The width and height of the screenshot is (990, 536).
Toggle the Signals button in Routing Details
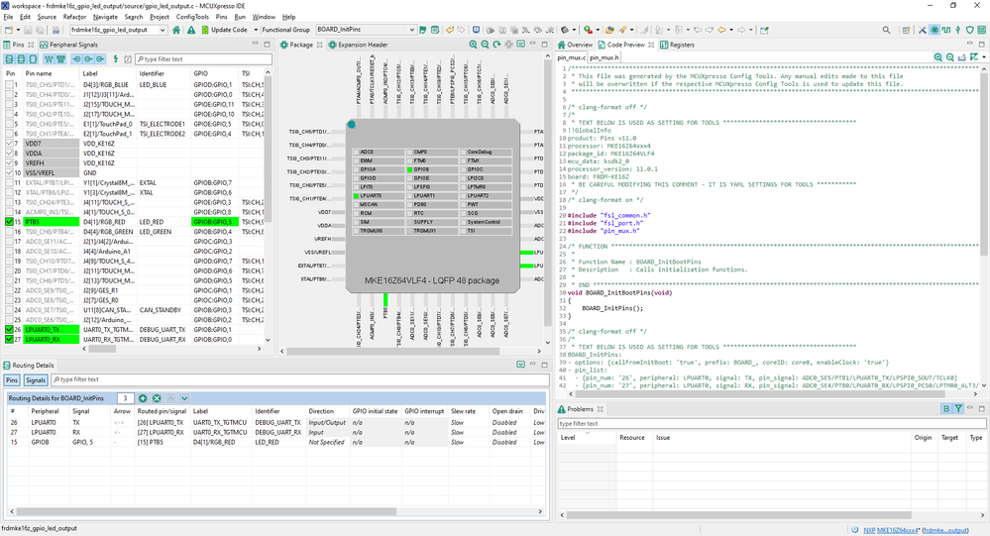36,380
